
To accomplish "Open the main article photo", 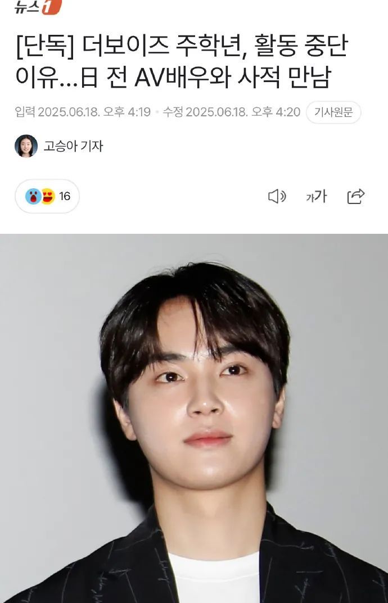I will (194, 419).
